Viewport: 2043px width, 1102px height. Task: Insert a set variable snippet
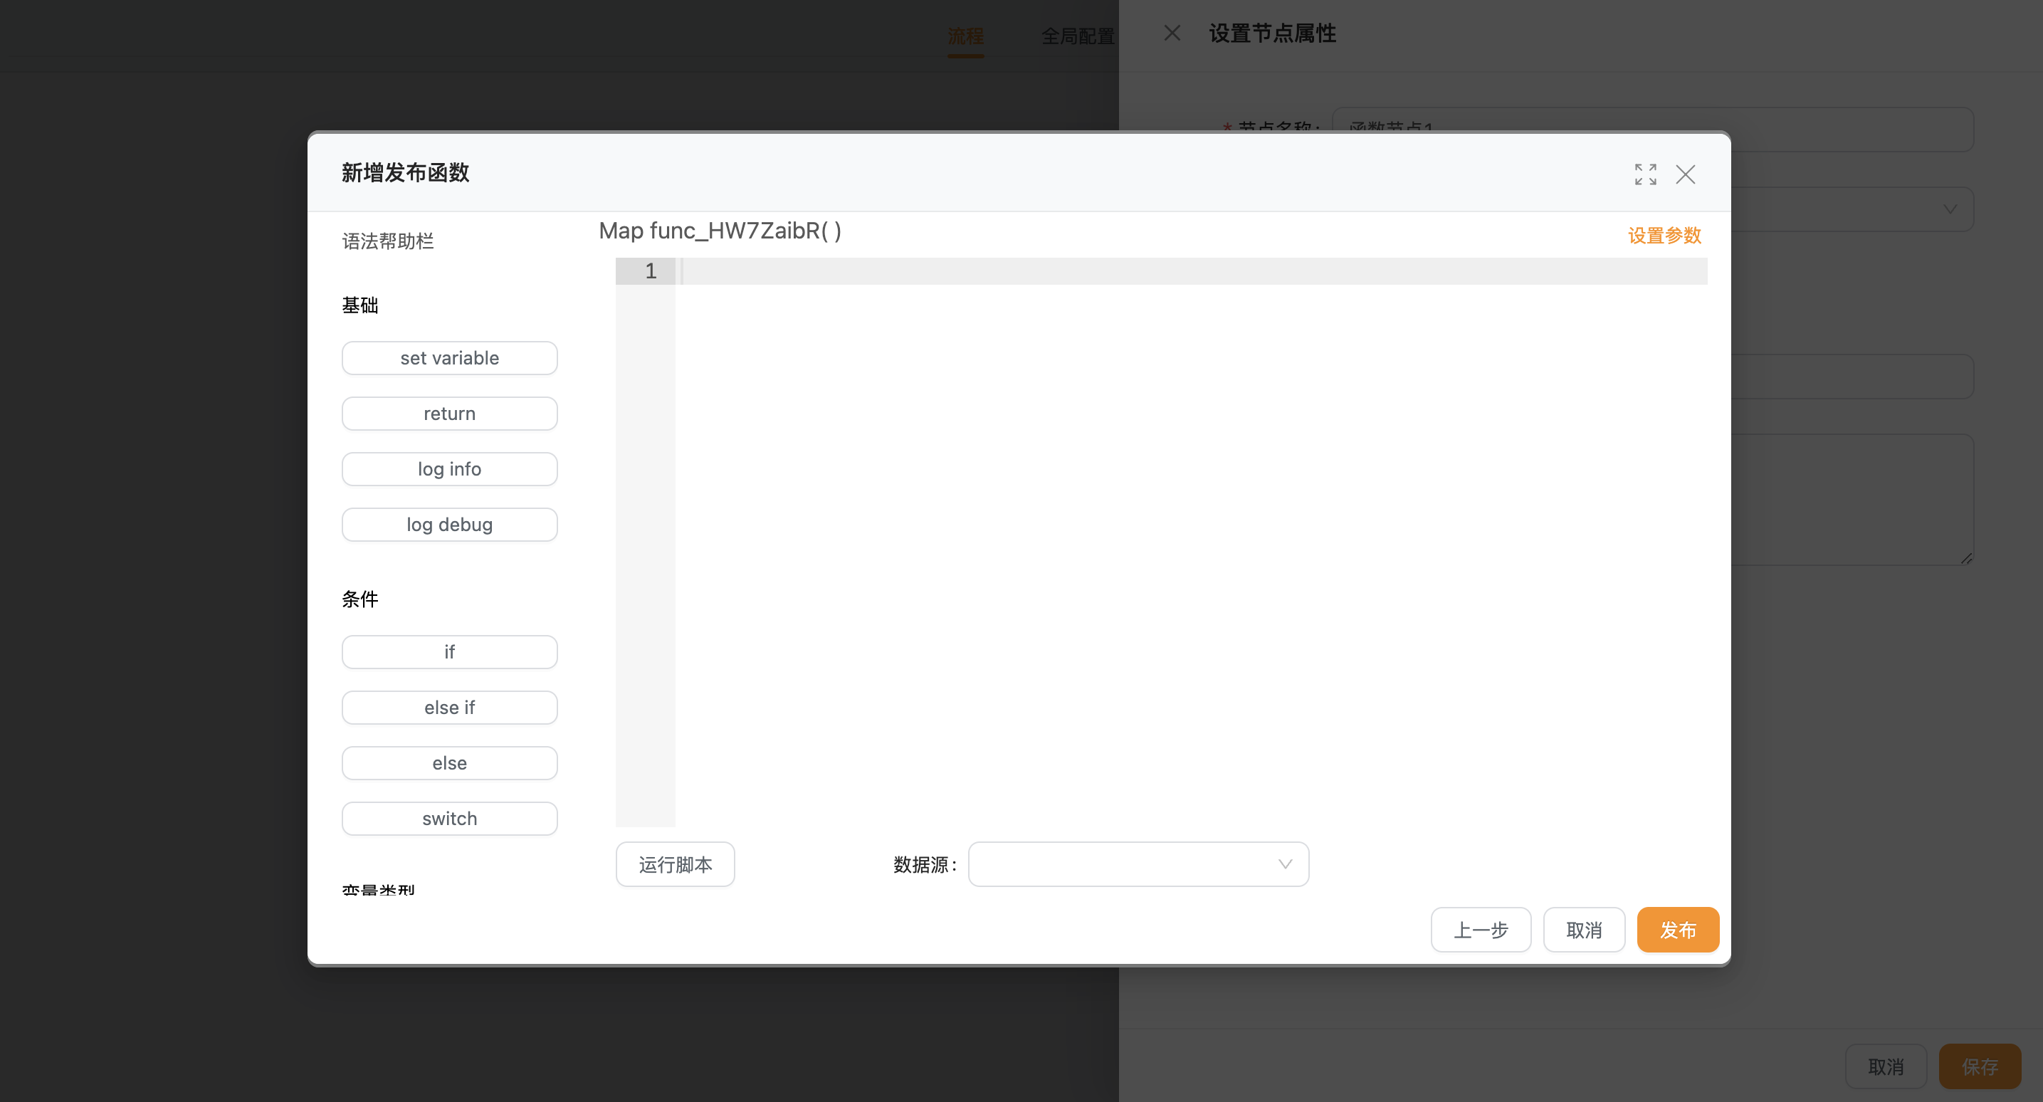(450, 358)
